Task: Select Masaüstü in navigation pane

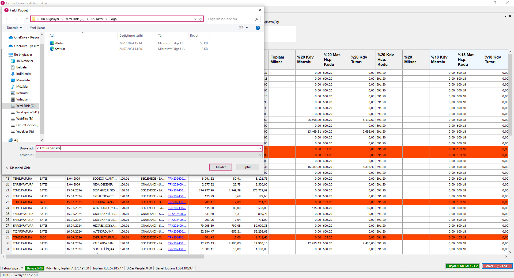Action: click(23, 80)
